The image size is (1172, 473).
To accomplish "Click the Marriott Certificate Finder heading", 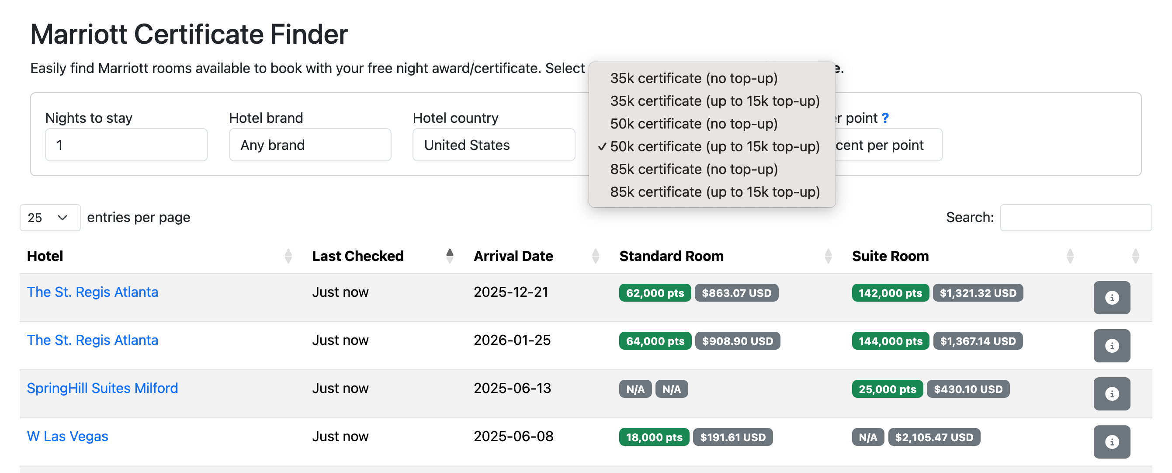I will coord(189,34).
